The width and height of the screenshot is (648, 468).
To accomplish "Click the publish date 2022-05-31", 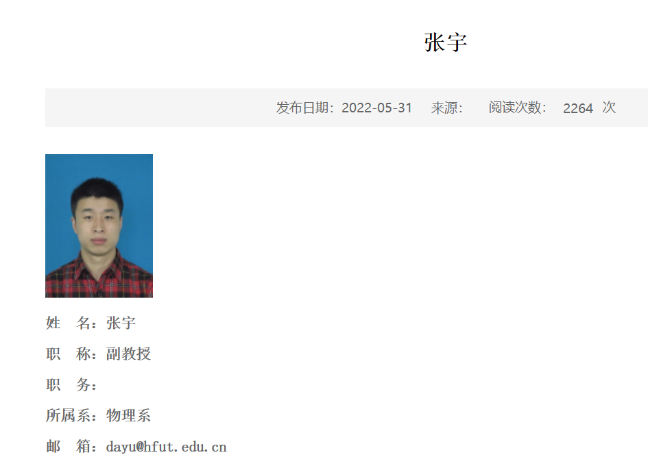I will tap(376, 108).
